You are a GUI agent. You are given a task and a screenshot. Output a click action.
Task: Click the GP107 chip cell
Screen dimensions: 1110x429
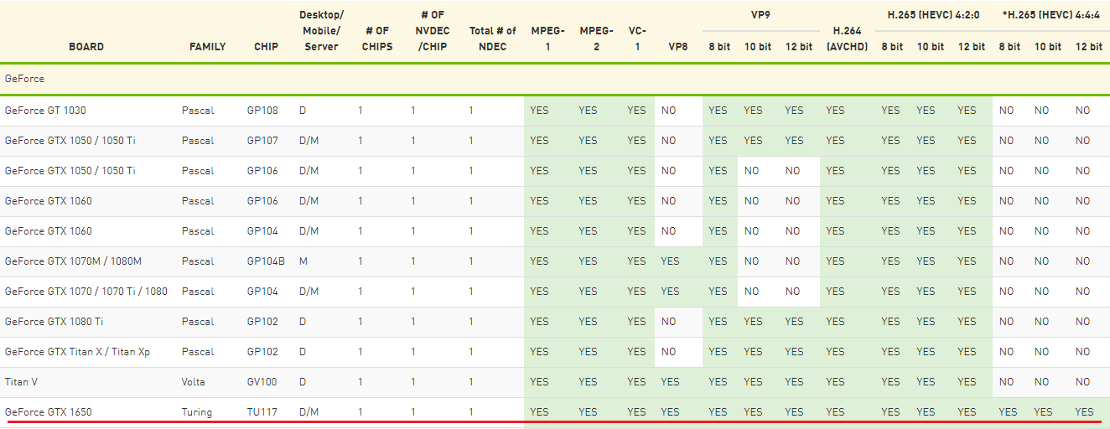pos(262,141)
